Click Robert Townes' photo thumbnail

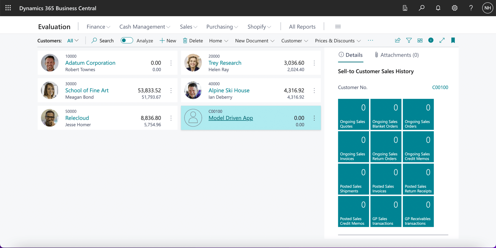(50, 63)
